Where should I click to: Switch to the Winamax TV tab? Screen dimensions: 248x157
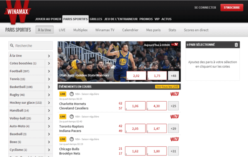click(105, 30)
